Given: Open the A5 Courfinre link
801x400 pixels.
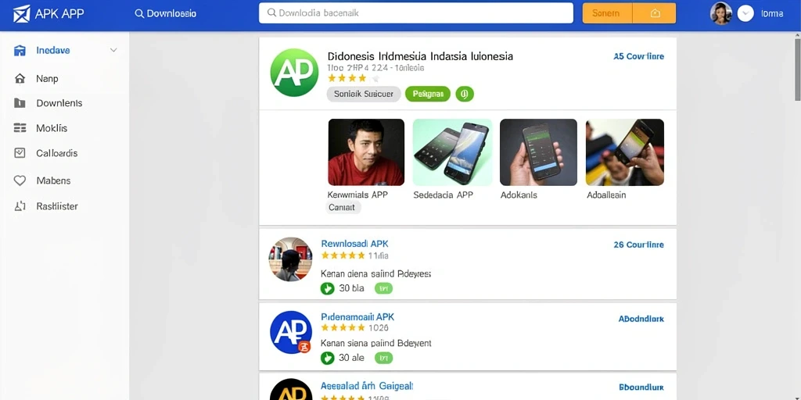Looking at the screenshot, I should pyautogui.click(x=638, y=56).
